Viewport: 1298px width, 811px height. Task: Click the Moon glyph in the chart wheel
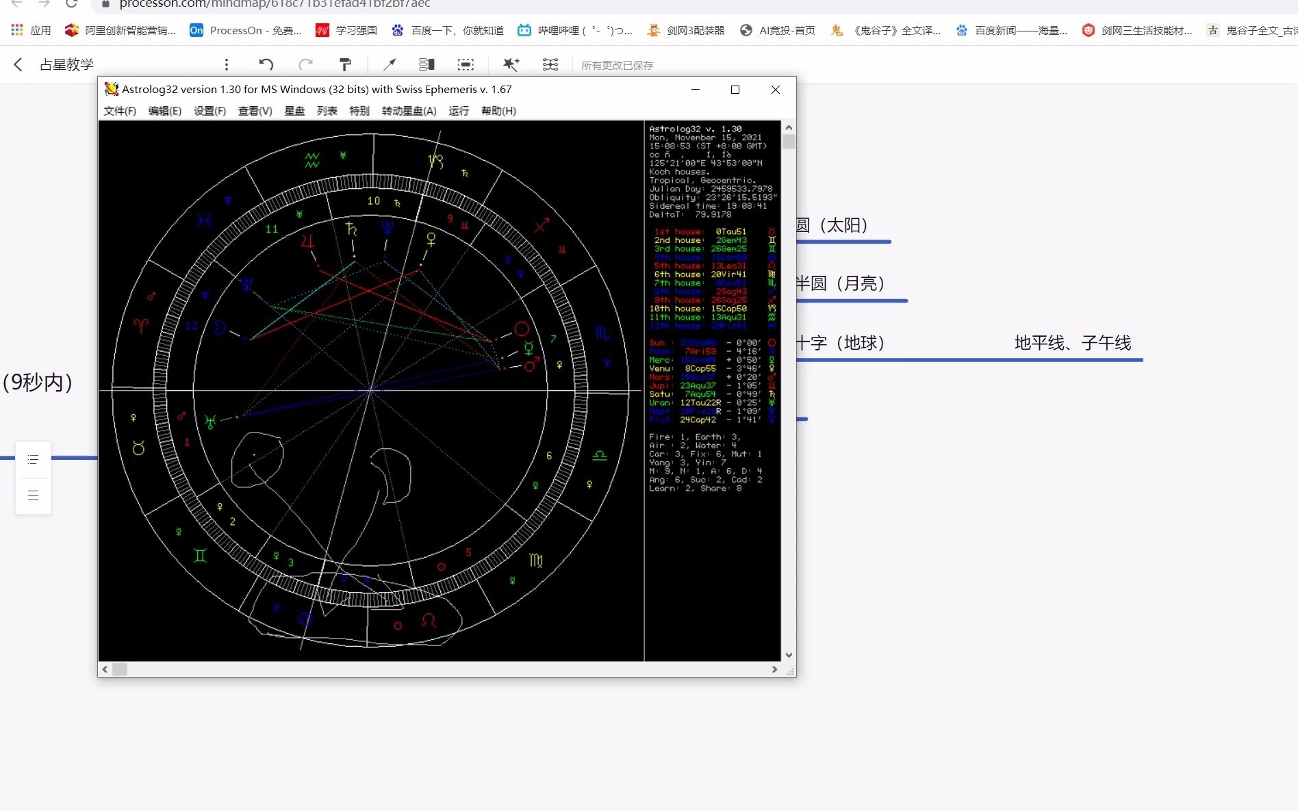219,327
